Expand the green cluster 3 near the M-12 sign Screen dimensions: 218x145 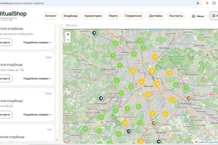point(186,87)
